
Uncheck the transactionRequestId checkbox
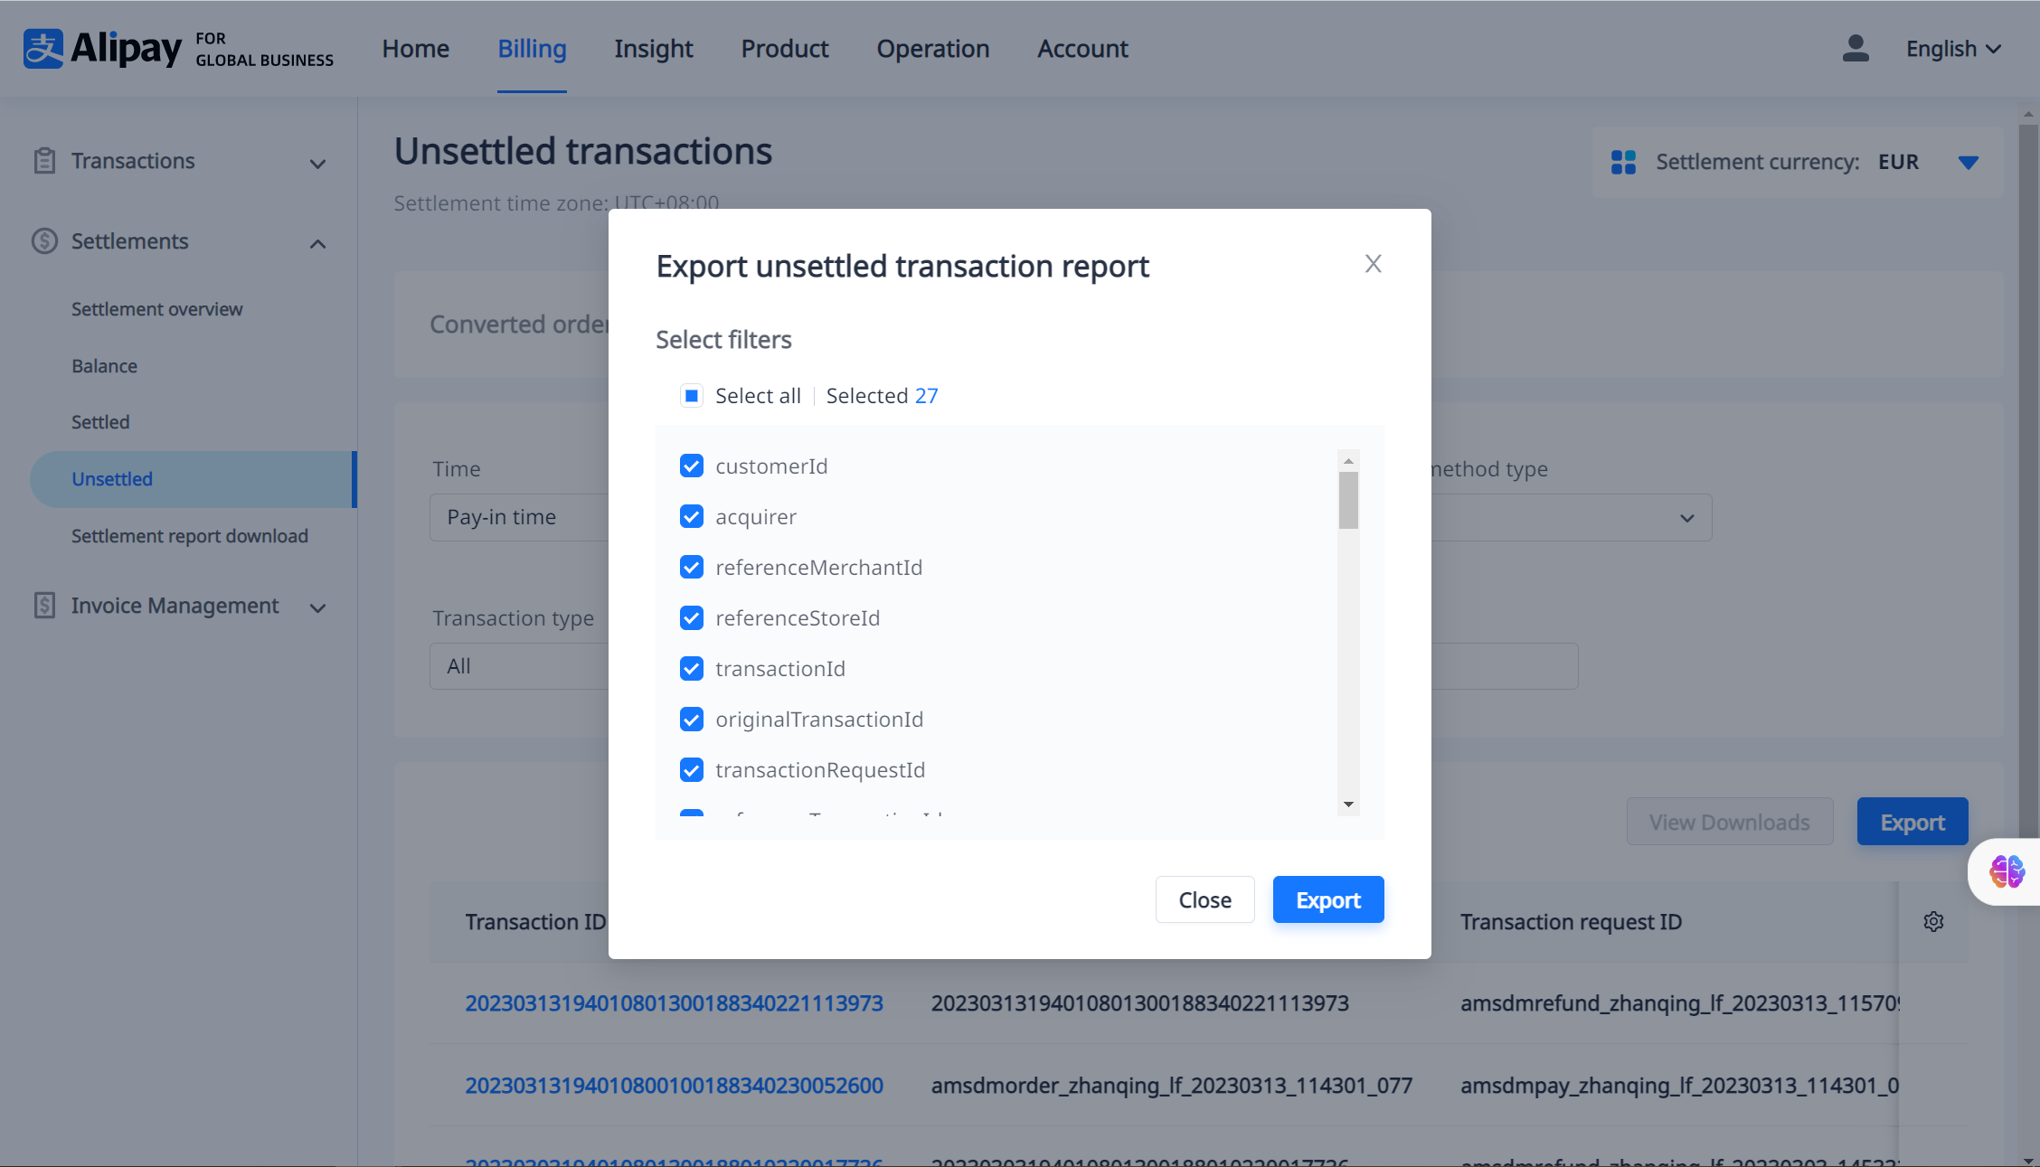(692, 770)
